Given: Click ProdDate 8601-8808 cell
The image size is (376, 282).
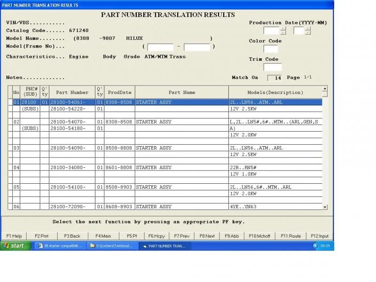Looking at the screenshot, I should 119,168.
